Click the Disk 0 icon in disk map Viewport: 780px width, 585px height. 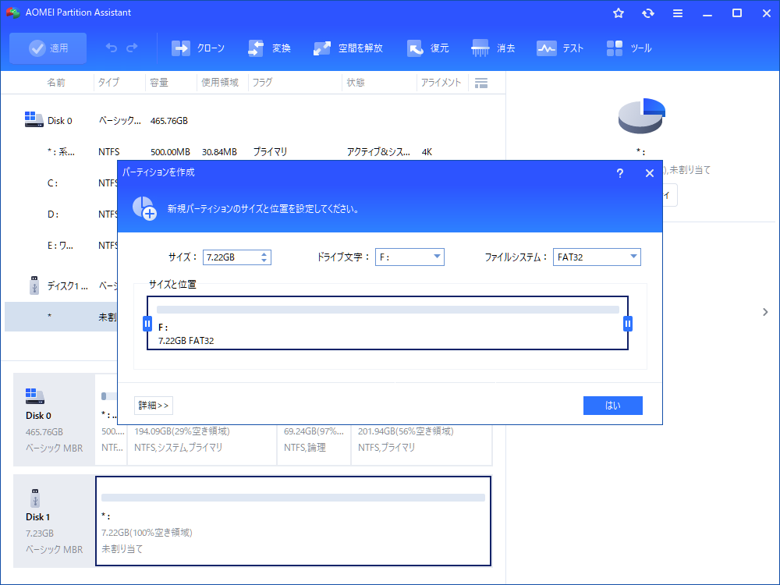click(35, 396)
